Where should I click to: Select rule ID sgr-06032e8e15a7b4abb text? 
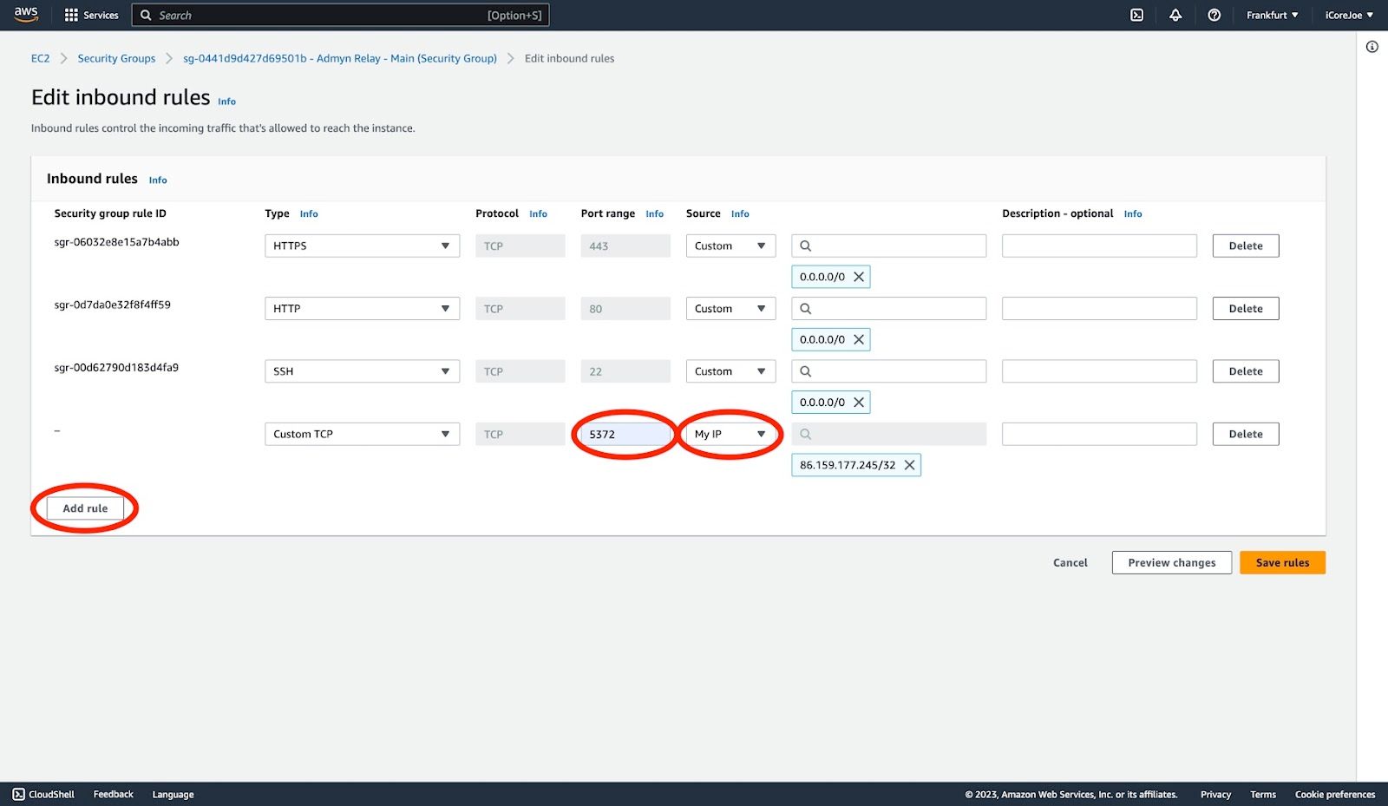coord(116,242)
